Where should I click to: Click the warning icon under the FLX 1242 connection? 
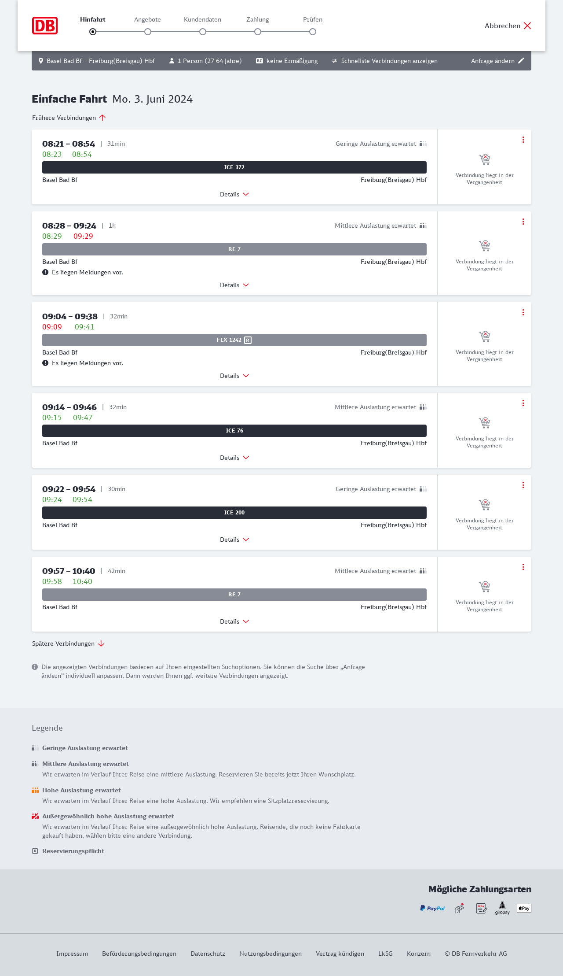(45, 363)
